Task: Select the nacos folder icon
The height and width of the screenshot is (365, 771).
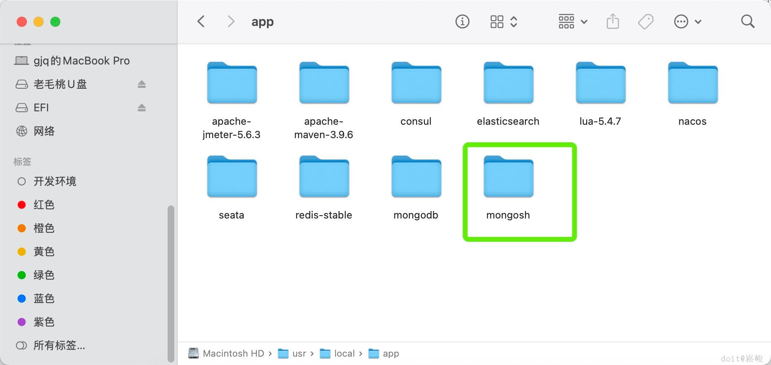Action: tap(693, 83)
